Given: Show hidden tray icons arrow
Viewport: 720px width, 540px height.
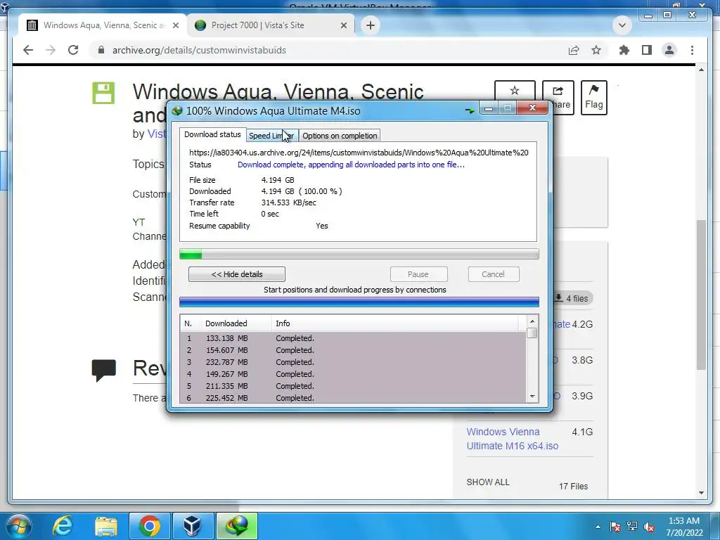Looking at the screenshot, I should pos(598,527).
